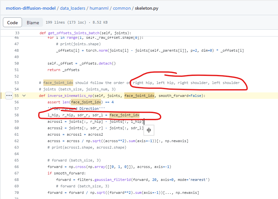Collapse the inverse_kinematics_np function using its chevron
The height and width of the screenshot is (199, 278).
(x=24, y=96)
